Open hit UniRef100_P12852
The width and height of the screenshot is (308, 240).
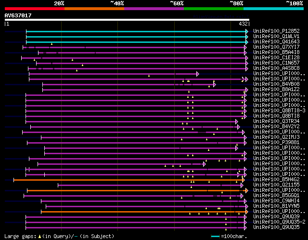(276, 31)
